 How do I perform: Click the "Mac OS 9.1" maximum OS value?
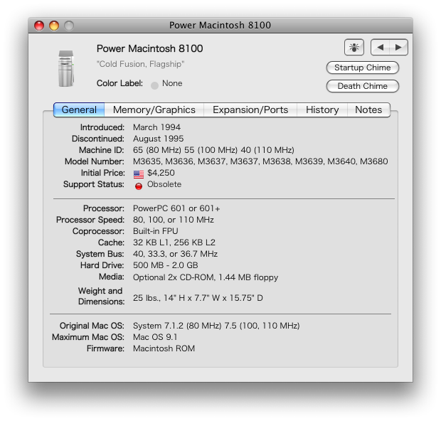pyautogui.click(x=155, y=337)
